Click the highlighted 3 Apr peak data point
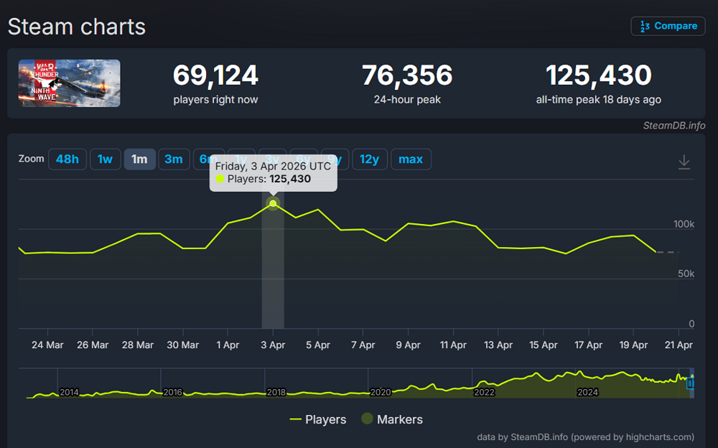718x448 pixels. click(273, 204)
